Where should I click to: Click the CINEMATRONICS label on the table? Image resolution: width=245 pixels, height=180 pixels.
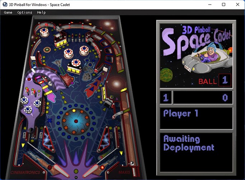click(x=25, y=172)
